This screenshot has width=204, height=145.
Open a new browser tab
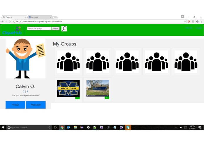point(55,17)
